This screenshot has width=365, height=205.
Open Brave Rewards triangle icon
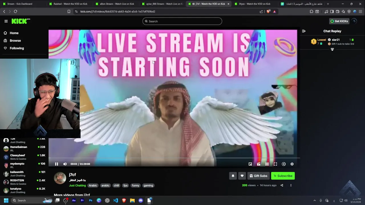tap(274, 11)
